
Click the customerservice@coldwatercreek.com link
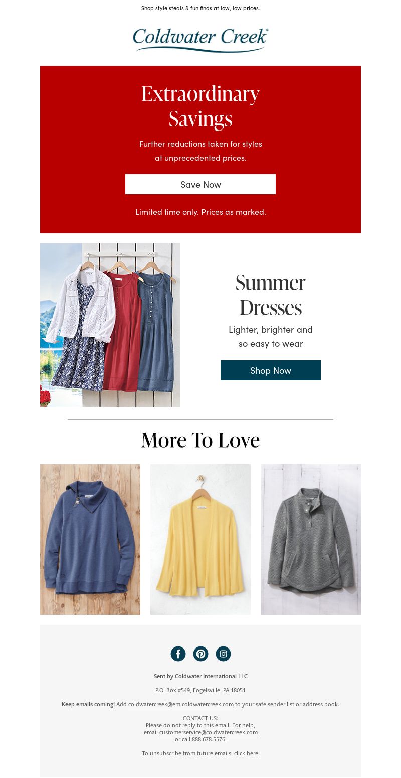point(209,732)
